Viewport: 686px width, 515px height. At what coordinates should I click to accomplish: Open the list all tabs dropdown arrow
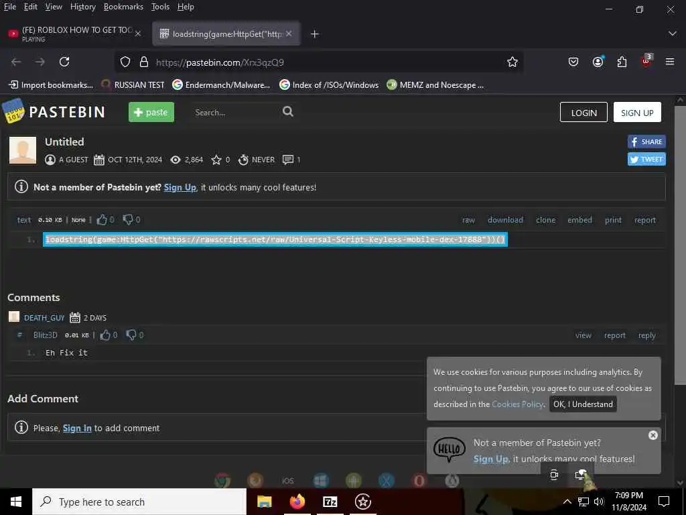click(x=673, y=34)
